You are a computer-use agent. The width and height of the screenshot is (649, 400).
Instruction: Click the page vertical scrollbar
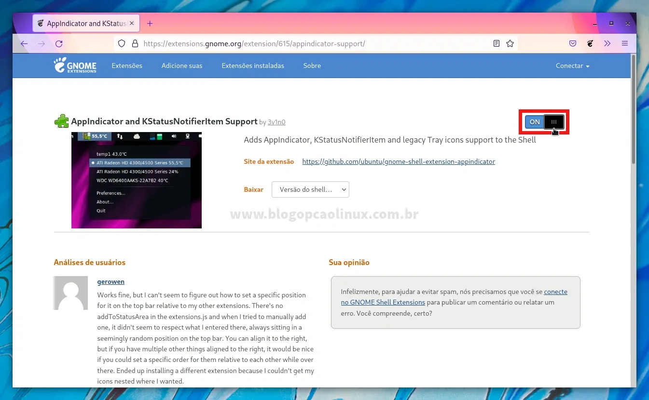coord(633,110)
